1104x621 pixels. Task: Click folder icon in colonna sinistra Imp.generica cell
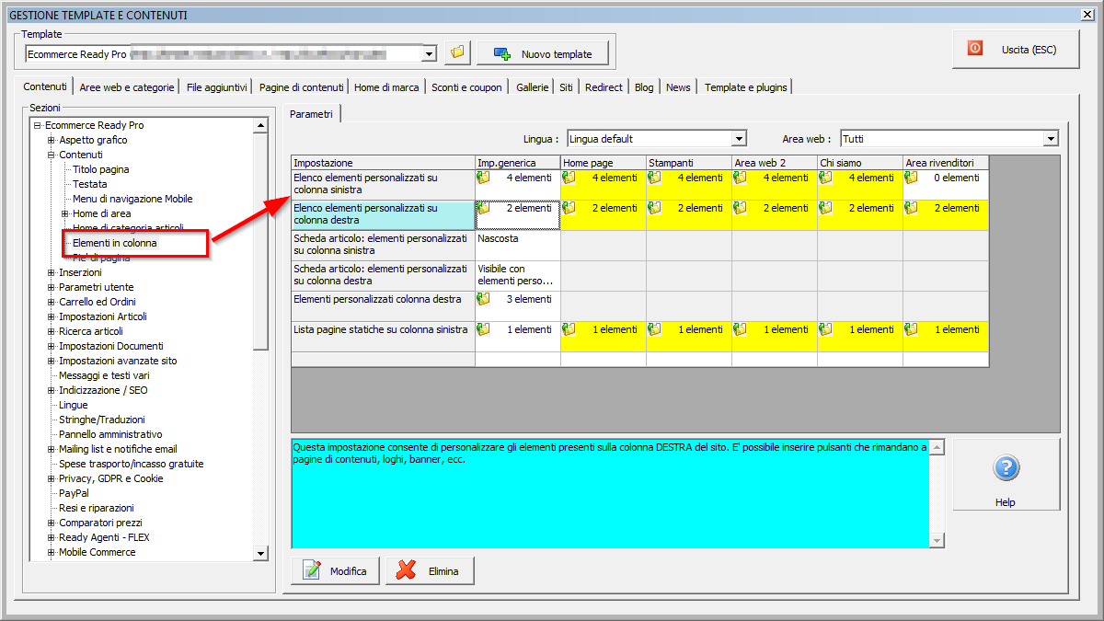tap(484, 178)
